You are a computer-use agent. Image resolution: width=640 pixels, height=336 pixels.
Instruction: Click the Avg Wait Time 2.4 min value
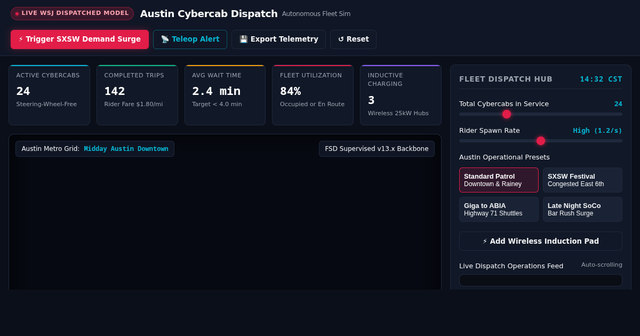click(x=216, y=91)
